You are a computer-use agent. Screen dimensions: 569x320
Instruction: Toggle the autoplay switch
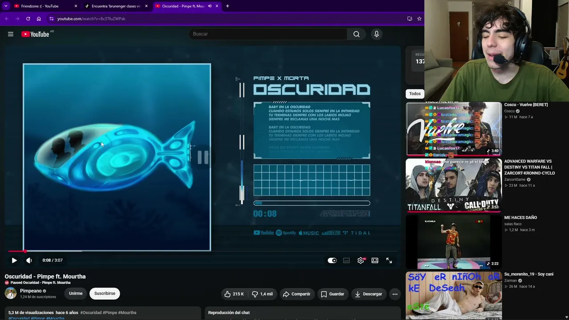(x=332, y=260)
